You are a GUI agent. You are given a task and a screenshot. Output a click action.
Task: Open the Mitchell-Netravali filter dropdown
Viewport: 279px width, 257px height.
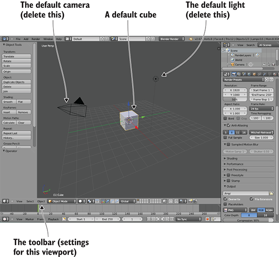pyautogui.click(x=261, y=132)
